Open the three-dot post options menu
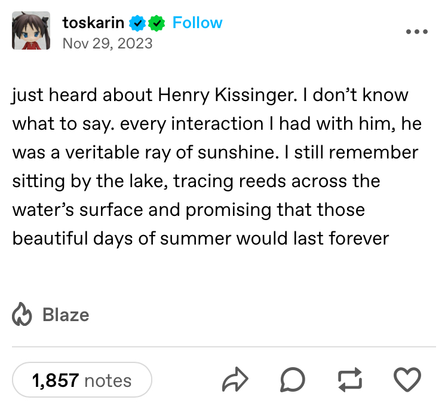The image size is (448, 412). click(x=417, y=32)
